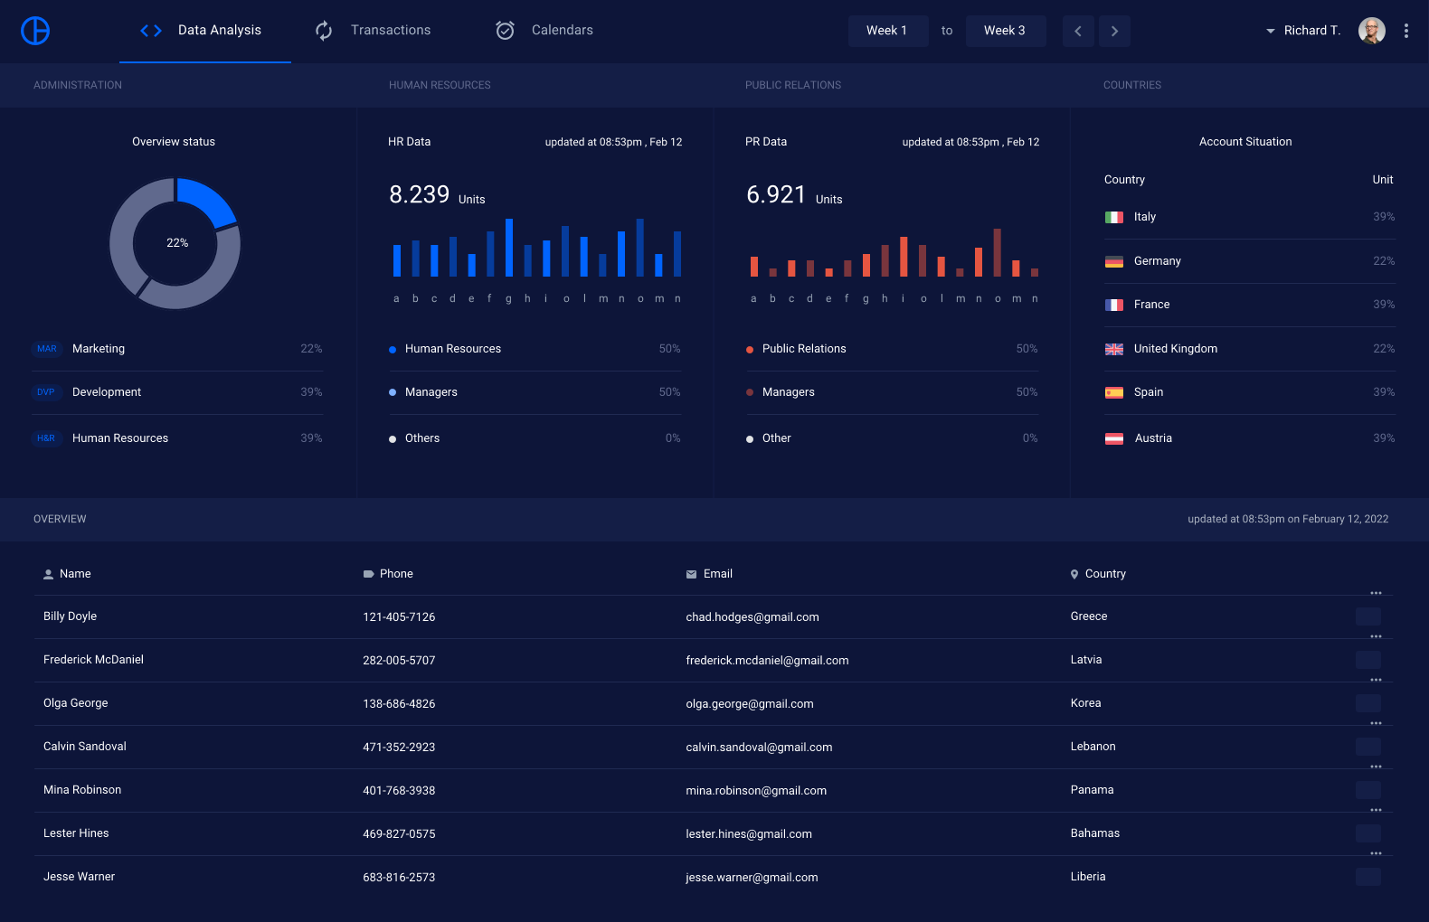This screenshot has width=1429, height=922.
Task: Click the action button in Olga George row
Action: point(1368,703)
